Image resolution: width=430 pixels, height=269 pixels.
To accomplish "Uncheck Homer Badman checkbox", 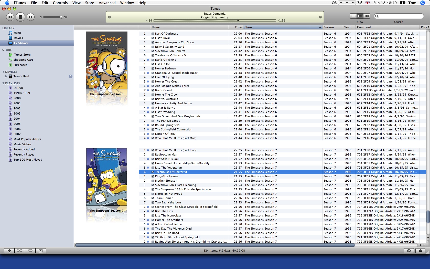I will [153, 68].
